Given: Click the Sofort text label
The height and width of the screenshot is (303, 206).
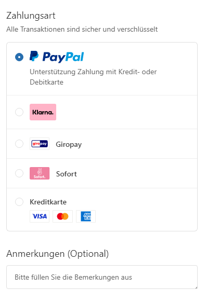Looking at the screenshot, I should coord(67,174).
